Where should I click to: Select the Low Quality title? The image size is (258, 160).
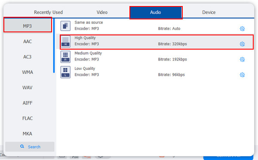coord(85,69)
